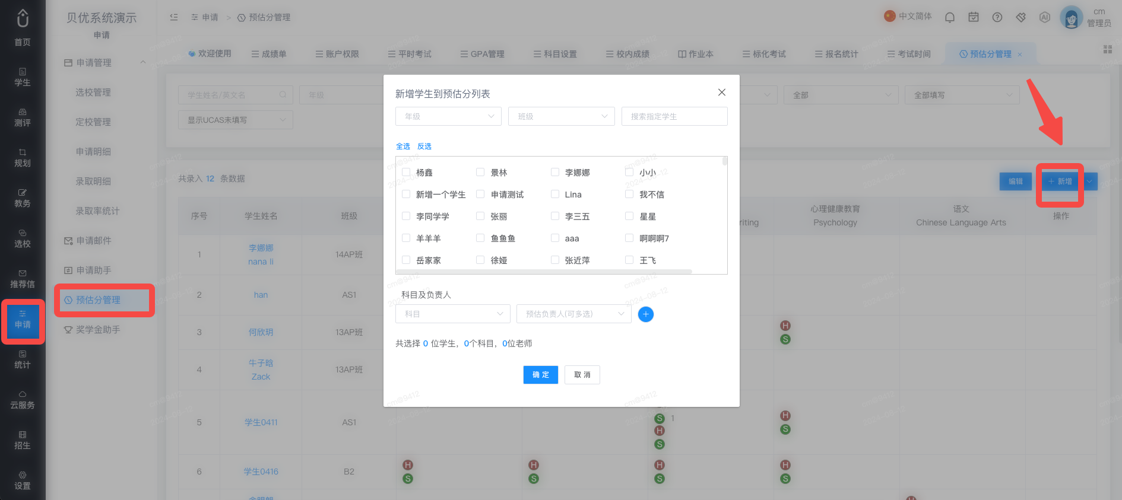Image resolution: width=1122 pixels, height=500 pixels.
Task: Open the notification bell icon
Action: tap(950, 17)
